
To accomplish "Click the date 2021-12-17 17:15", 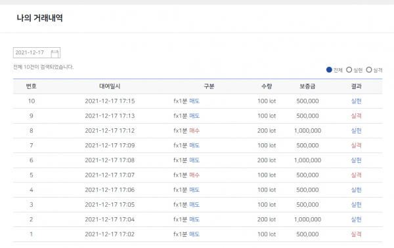I will [x=110, y=101].
